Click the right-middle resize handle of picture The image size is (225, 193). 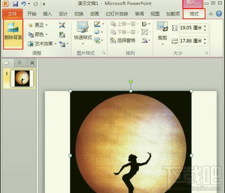(191, 156)
